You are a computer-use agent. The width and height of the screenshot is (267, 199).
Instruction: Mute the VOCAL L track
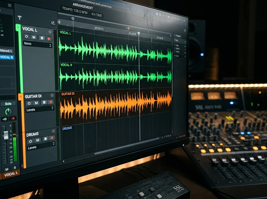(34, 37)
